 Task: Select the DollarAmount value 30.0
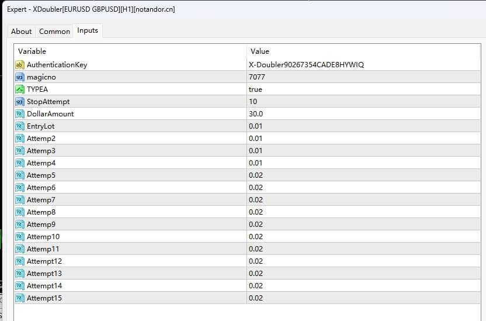tap(256, 114)
